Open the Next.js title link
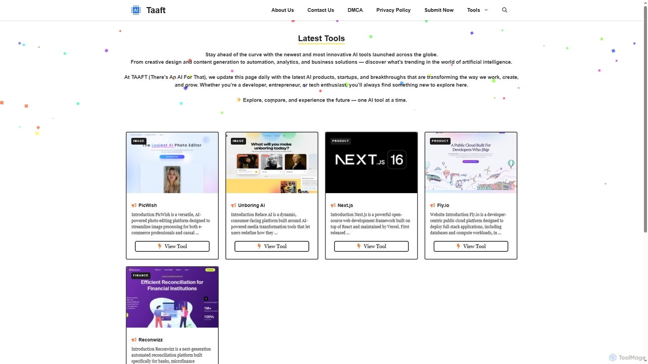Screen dimensions: 648x364 pyautogui.click(x=345, y=205)
